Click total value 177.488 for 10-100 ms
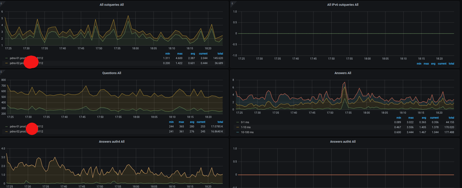Image resolution: width=462 pixels, height=188 pixels. (x=449, y=132)
